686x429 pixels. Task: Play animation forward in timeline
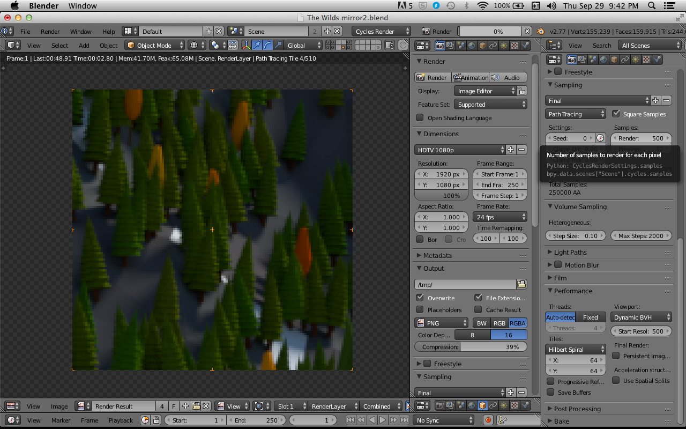point(383,420)
